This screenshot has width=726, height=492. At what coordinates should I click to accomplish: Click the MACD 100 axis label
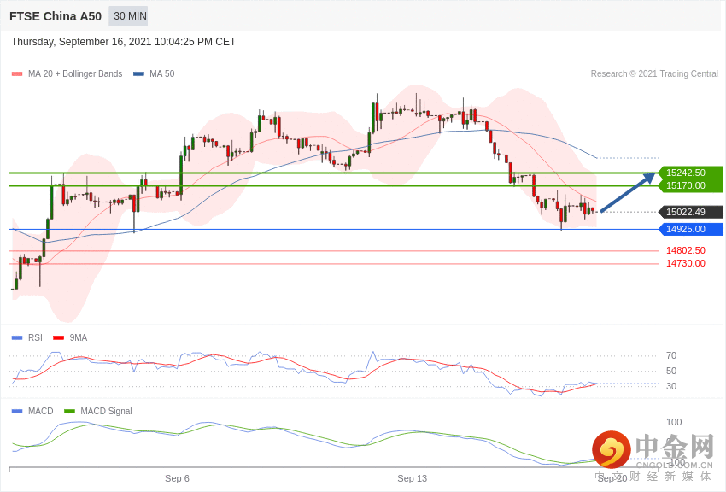674,422
